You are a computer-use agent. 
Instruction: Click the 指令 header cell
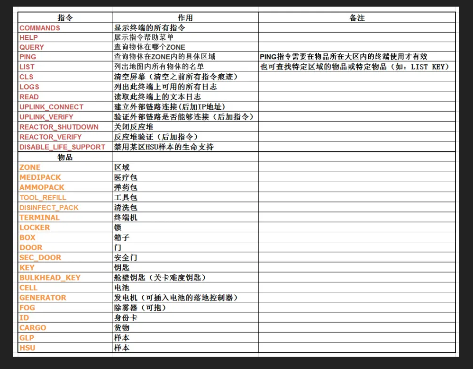pos(65,18)
